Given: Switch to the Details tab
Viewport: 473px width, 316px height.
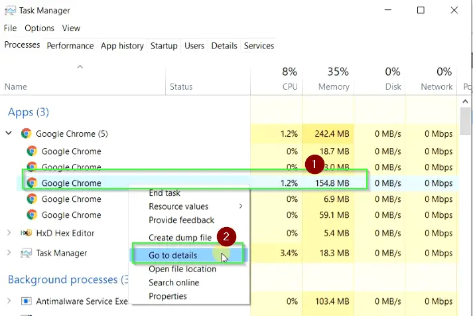Looking at the screenshot, I should (224, 46).
